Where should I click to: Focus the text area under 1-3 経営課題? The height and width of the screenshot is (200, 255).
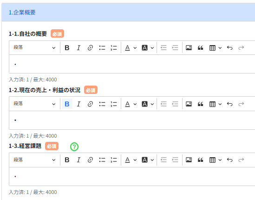point(132,176)
